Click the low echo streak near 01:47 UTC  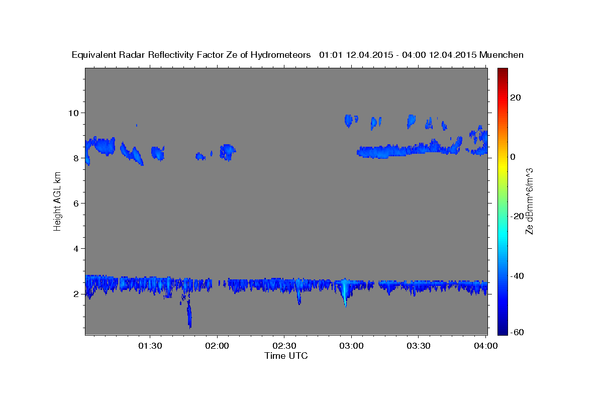pos(189,314)
